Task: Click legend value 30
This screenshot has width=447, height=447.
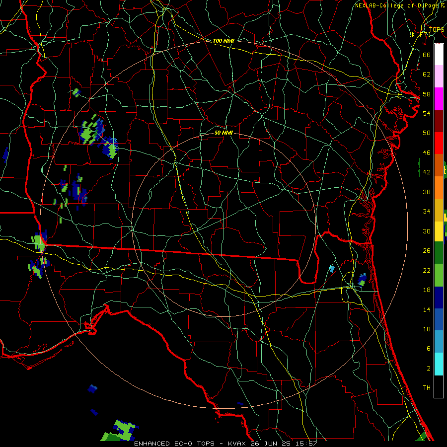Action: coord(427,231)
